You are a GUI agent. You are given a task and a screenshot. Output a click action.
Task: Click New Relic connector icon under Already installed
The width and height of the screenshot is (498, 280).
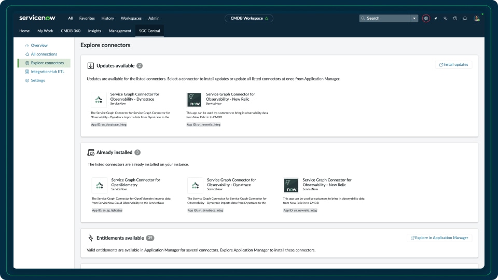291,186
